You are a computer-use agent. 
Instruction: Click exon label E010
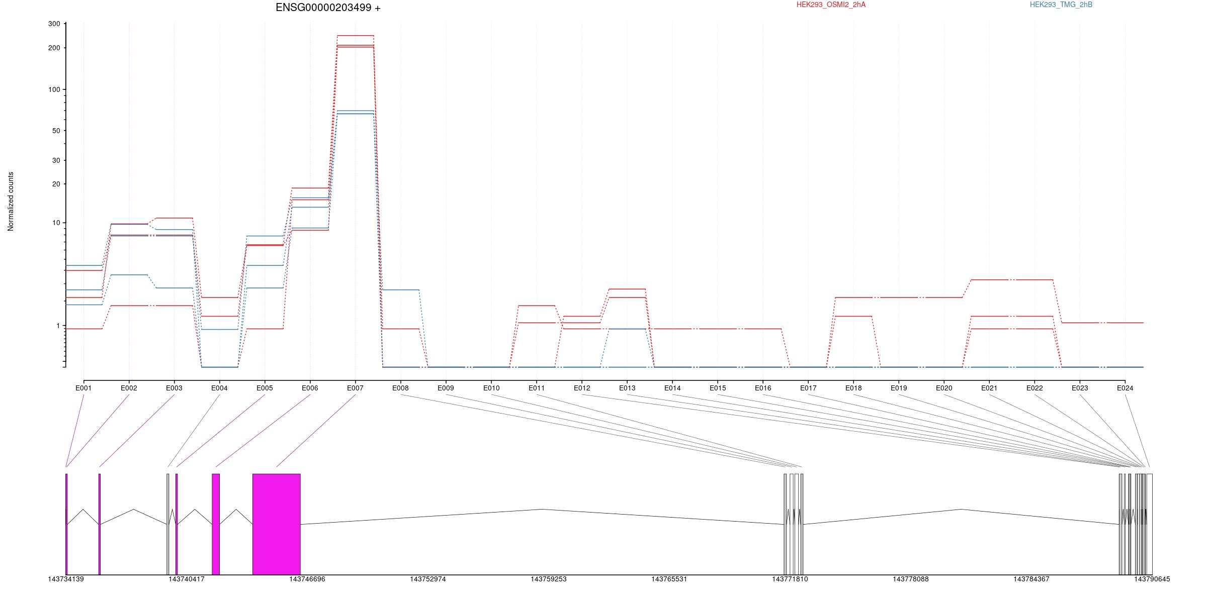[x=491, y=388]
